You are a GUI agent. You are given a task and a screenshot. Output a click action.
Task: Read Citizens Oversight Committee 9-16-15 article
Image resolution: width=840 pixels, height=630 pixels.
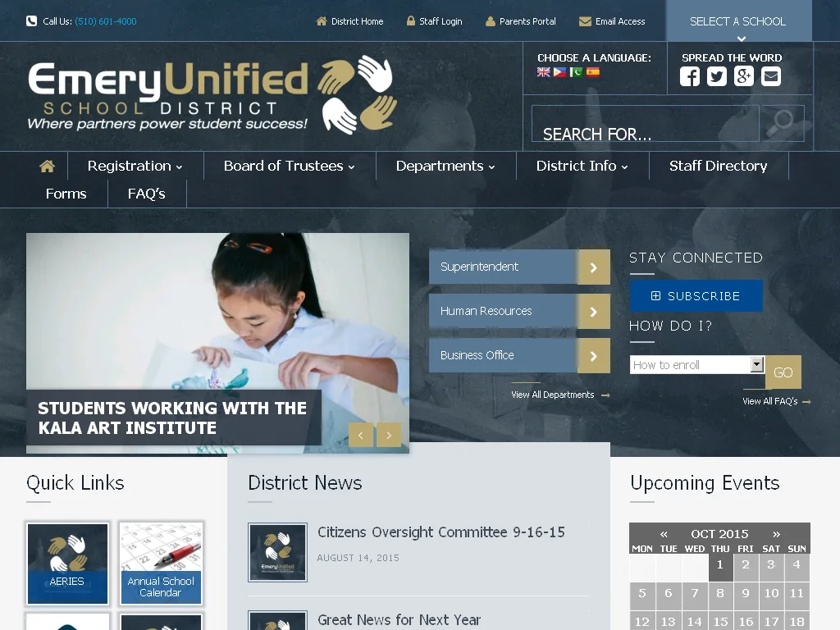441,532
